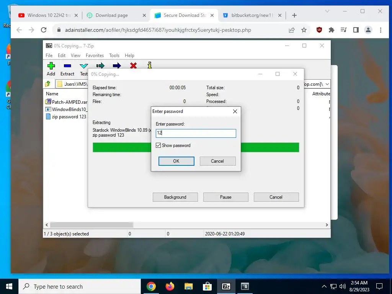This screenshot has width=392, height=294.
Task: Open the taskbar clock showing 2:54 AM
Action: pyautogui.click(x=359, y=286)
